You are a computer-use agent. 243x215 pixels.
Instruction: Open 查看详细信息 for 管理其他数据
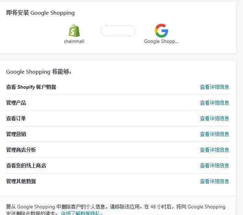pos(214,181)
